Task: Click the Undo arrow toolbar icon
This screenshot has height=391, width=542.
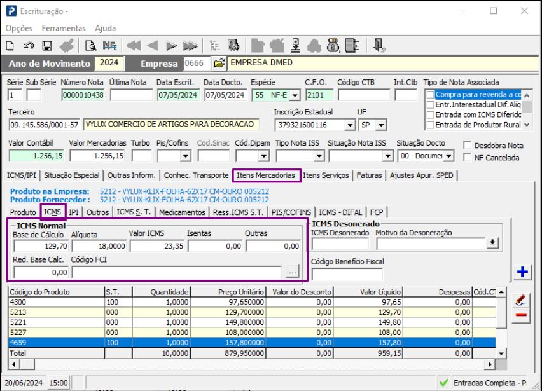Action: tap(29, 45)
